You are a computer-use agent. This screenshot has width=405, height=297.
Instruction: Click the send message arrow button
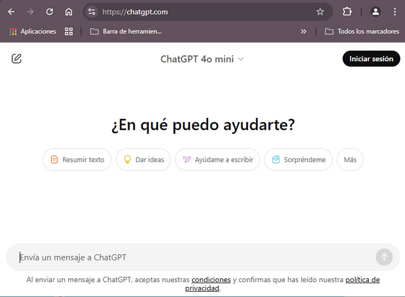tap(384, 257)
